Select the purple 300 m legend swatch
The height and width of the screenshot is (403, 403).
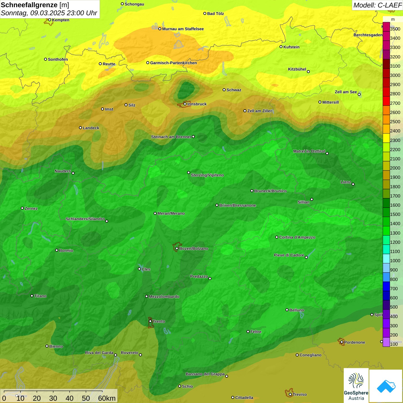[386, 324]
